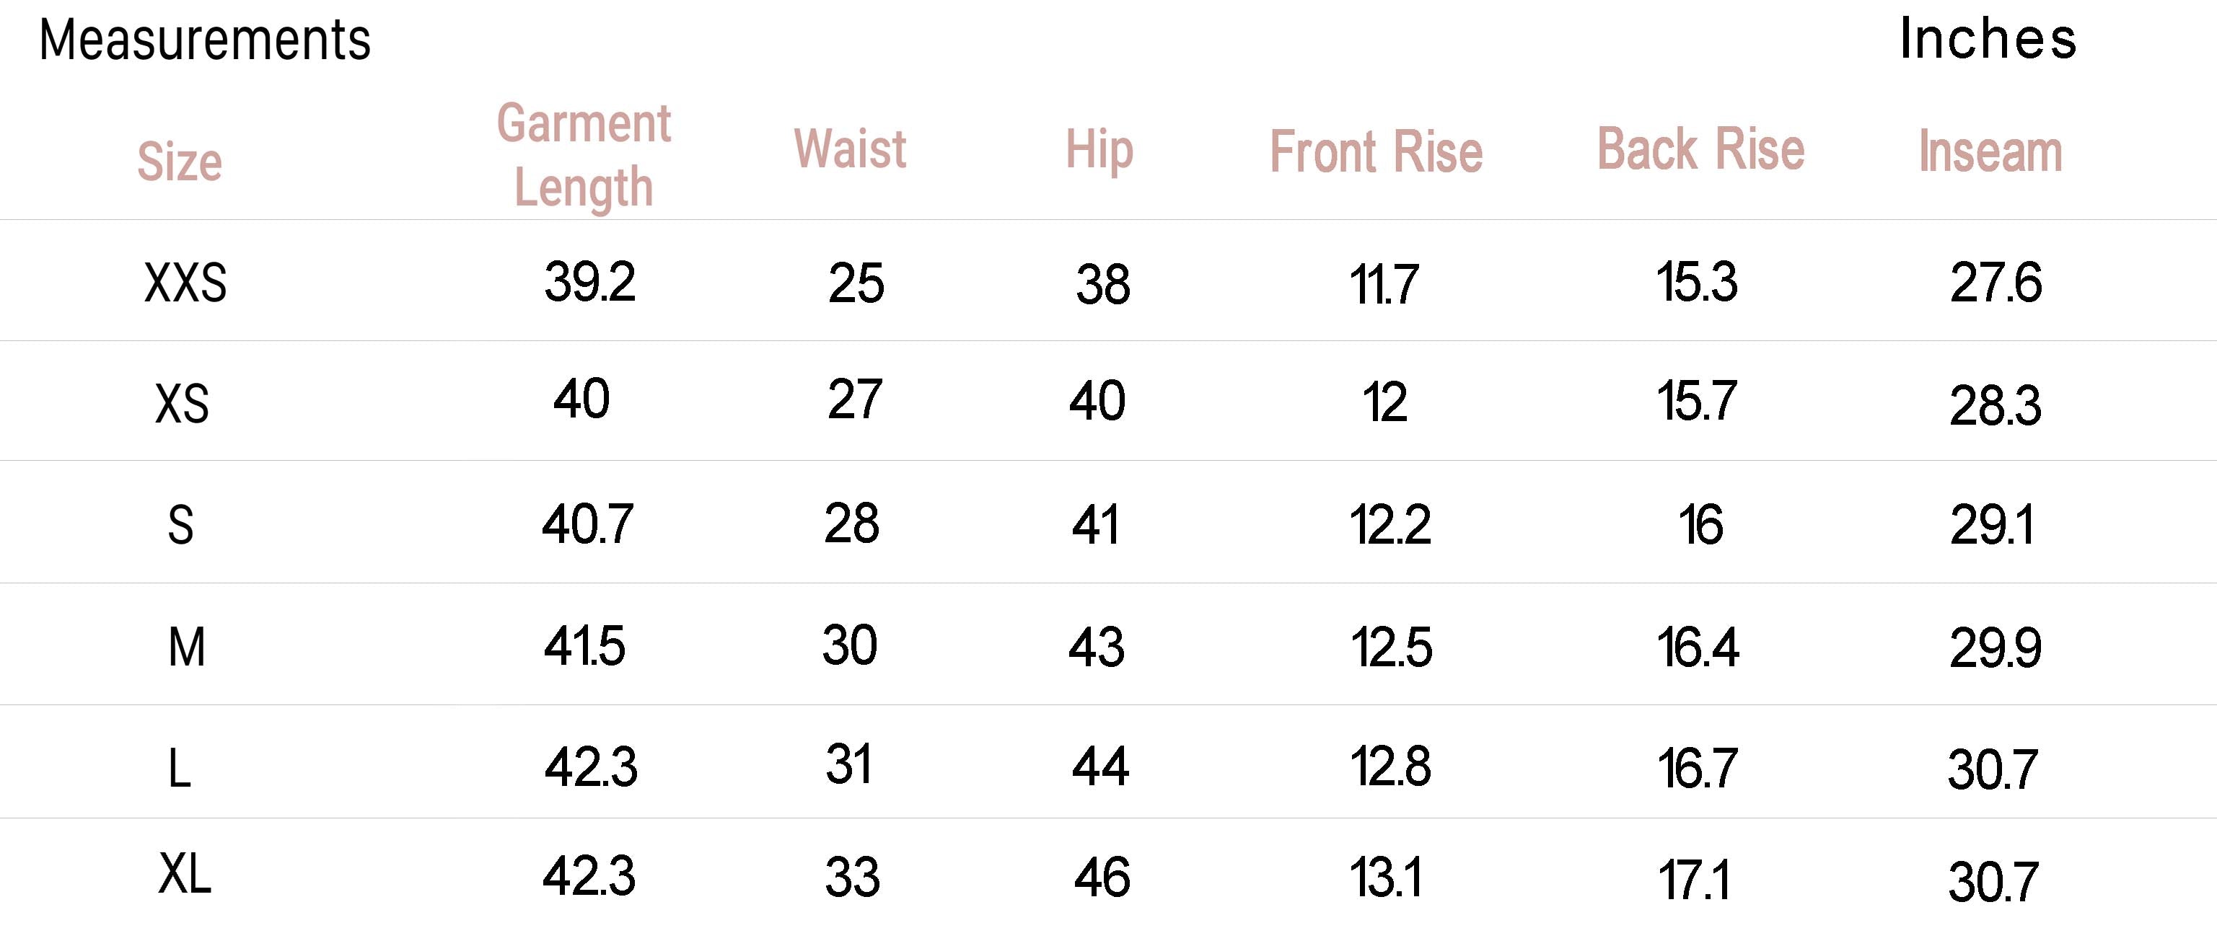The width and height of the screenshot is (2217, 928).
Task: Select the M size row label
Action: (x=187, y=647)
